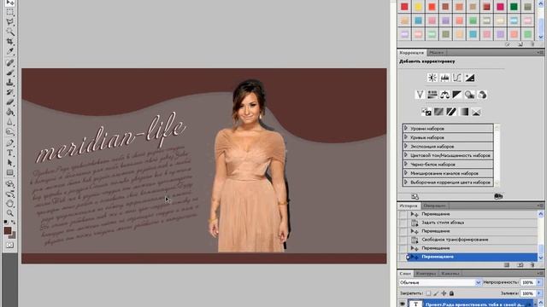Viewport: 547px width, 307px height.
Task: Switch to the 'Операции' tab
Action: pyautogui.click(x=434, y=206)
